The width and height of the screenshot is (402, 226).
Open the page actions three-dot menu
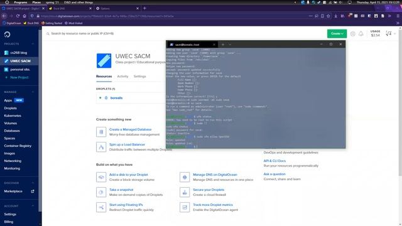[x=310, y=16]
